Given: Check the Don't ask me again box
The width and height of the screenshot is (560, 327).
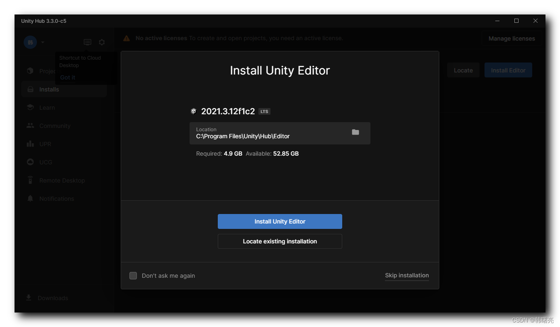Looking at the screenshot, I should coord(133,275).
